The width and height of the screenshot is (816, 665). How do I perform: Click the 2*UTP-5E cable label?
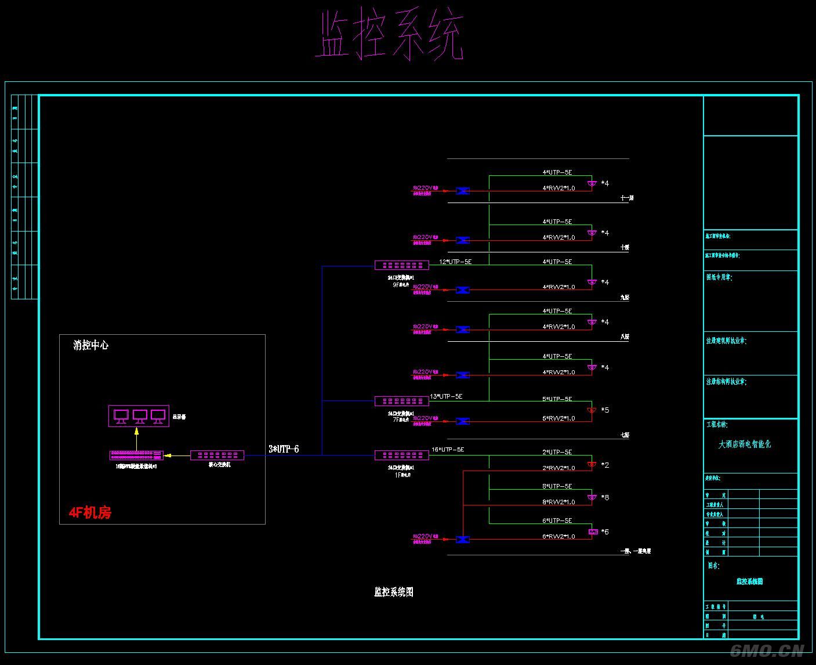click(557, 452)
